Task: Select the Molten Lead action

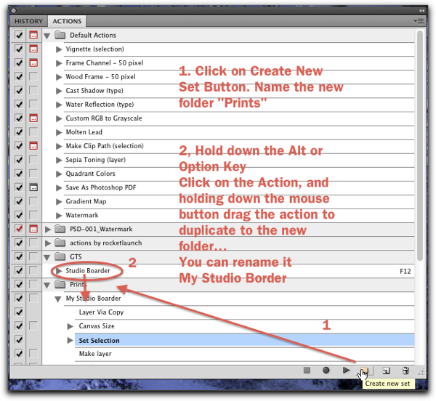Action: [x=84, y=132]
